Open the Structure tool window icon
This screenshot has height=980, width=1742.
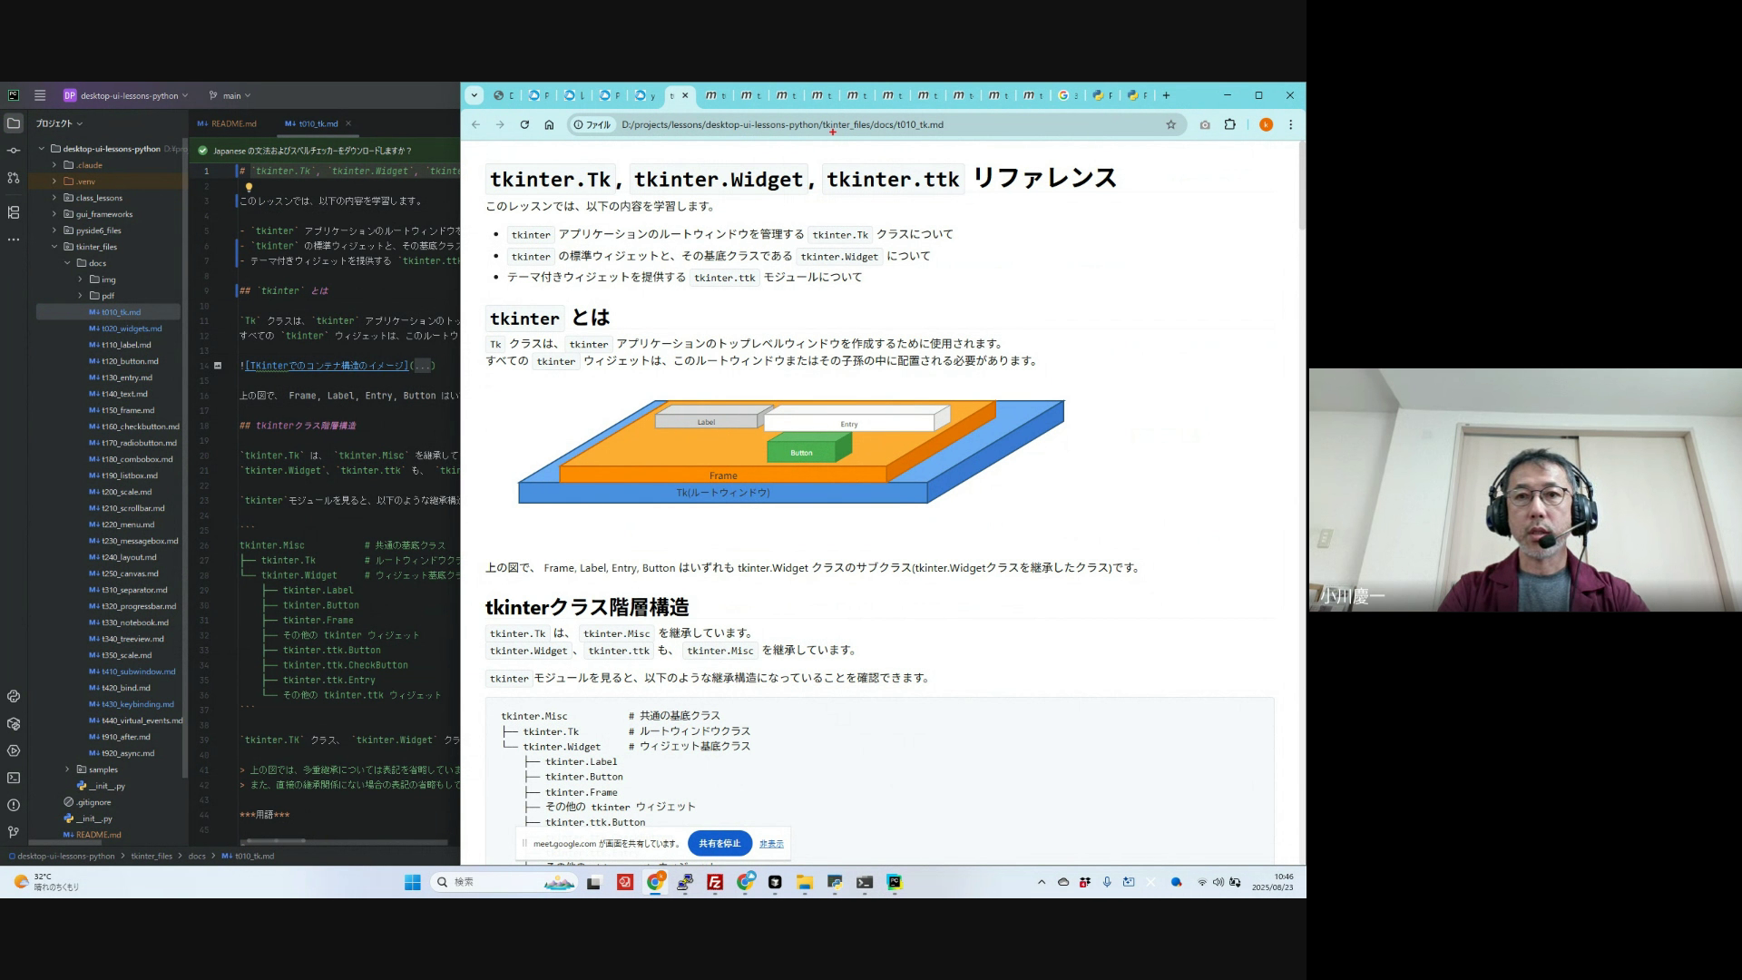[14, 212]
